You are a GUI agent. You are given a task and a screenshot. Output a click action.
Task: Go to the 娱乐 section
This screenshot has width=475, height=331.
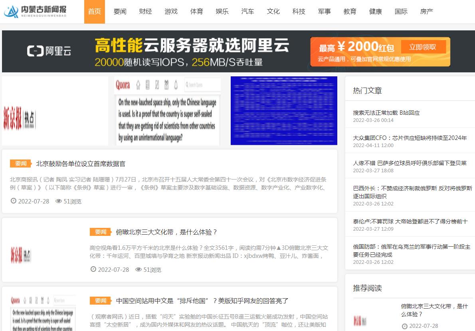222,12
